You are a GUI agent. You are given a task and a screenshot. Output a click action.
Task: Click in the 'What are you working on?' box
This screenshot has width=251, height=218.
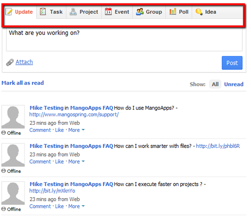pos(124,39)
